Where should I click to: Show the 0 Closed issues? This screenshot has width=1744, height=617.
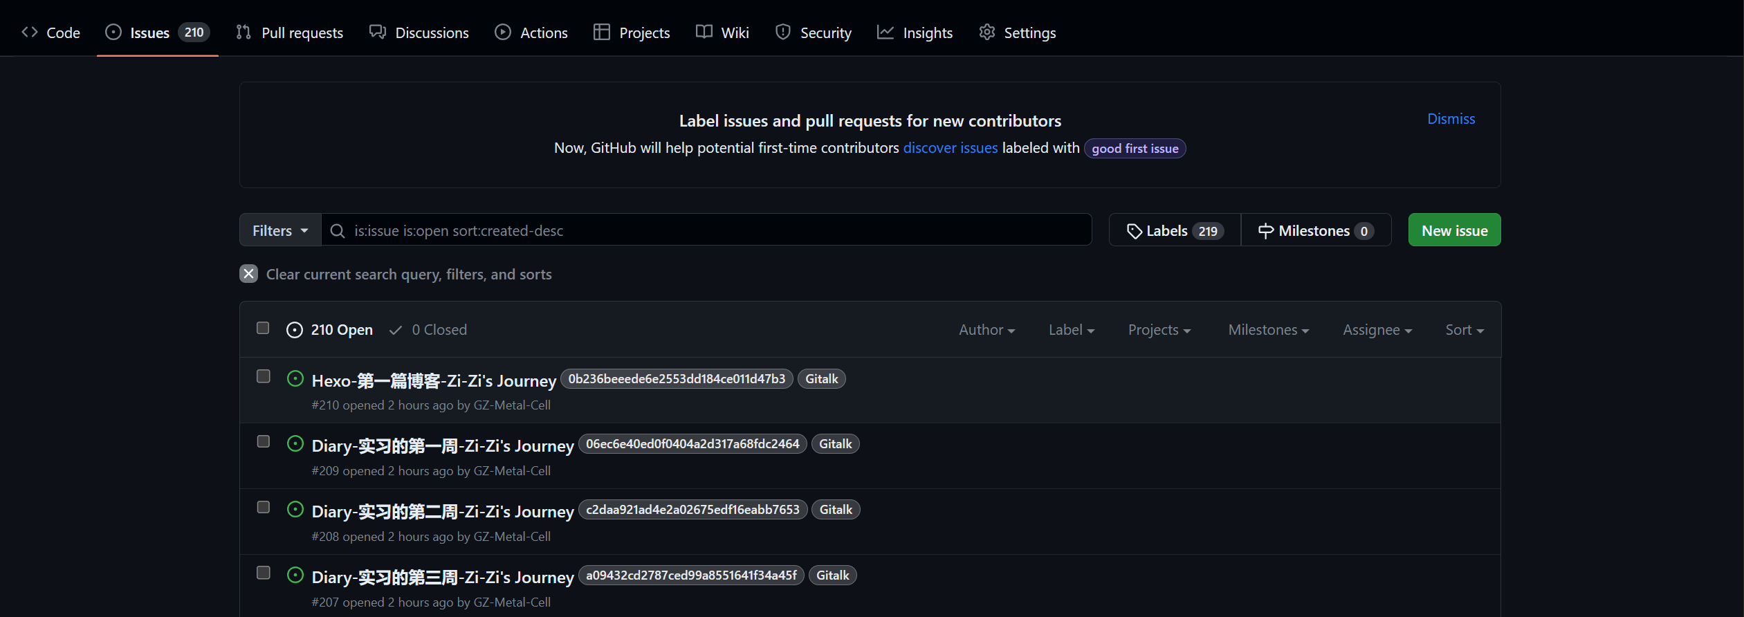(x=428, y=330)
